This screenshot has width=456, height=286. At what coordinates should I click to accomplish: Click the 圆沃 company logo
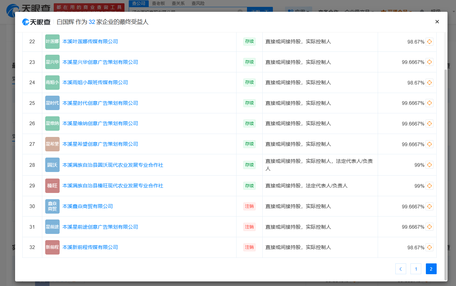click(52, 165)
